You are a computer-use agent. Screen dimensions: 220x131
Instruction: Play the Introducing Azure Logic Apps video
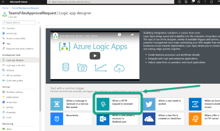[x=95, y=56]
